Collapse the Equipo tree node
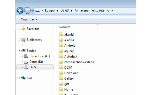The width and height of the screenshot is (151, 95). pos(20,51)
